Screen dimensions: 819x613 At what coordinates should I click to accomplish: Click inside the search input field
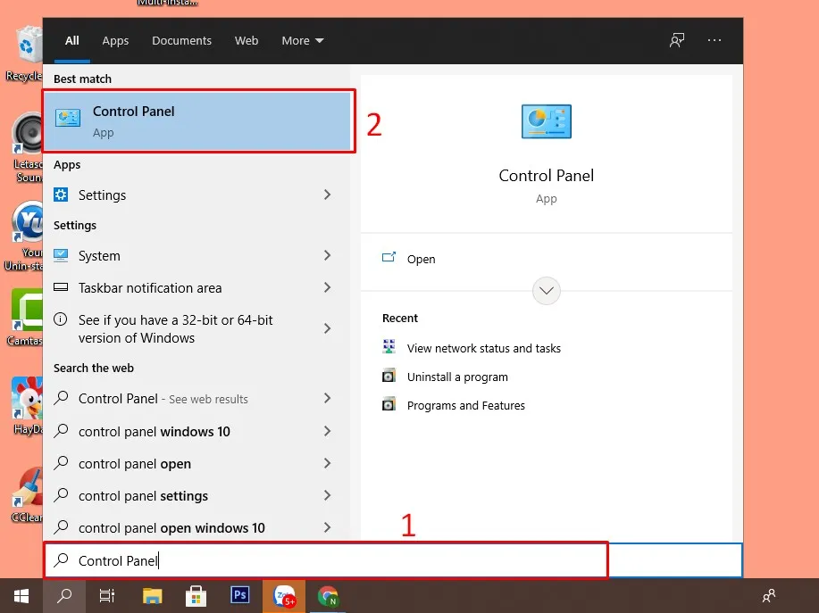tap(268, 560)
